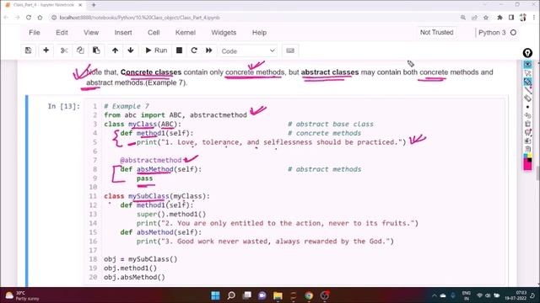Open the Help menu
The width and height of the screenshot is (540, 303).
tap(259, 33)
